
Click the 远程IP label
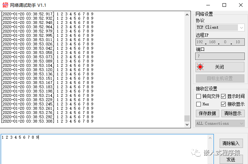pyautogui.click(x=202, y=35)
